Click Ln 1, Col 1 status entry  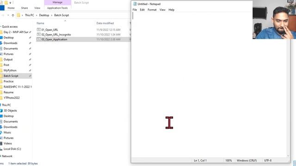click(x=200, y=160)
